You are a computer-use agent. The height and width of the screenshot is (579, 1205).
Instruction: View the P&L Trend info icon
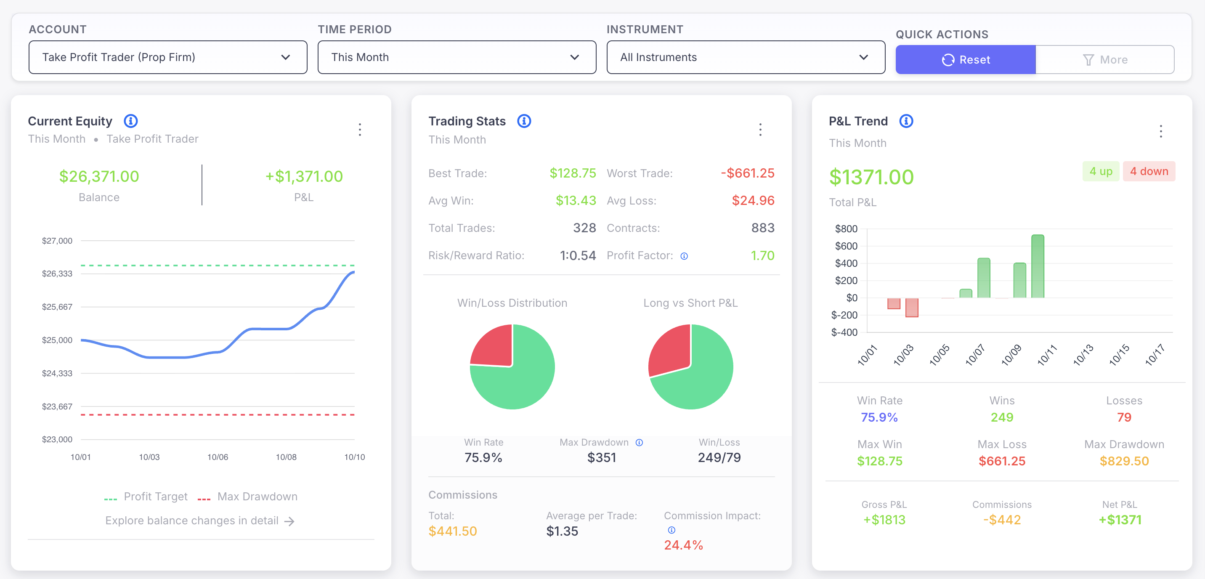906,121
